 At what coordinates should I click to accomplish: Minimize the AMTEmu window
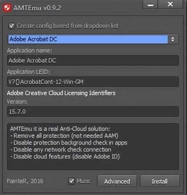click(x=150, y=5)
